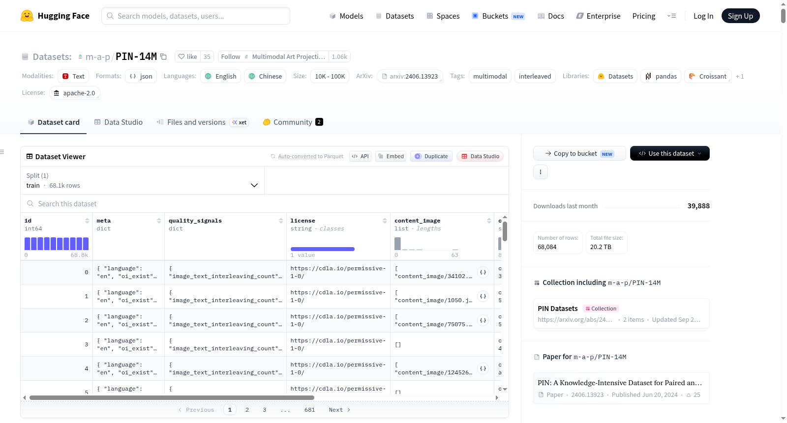Open the Models page
Screen dimensions: 787x423
pos(346,16)
